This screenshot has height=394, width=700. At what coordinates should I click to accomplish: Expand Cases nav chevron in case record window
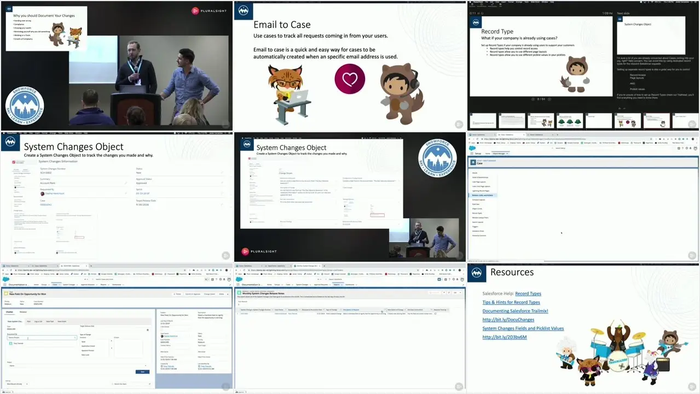(60, 285)
